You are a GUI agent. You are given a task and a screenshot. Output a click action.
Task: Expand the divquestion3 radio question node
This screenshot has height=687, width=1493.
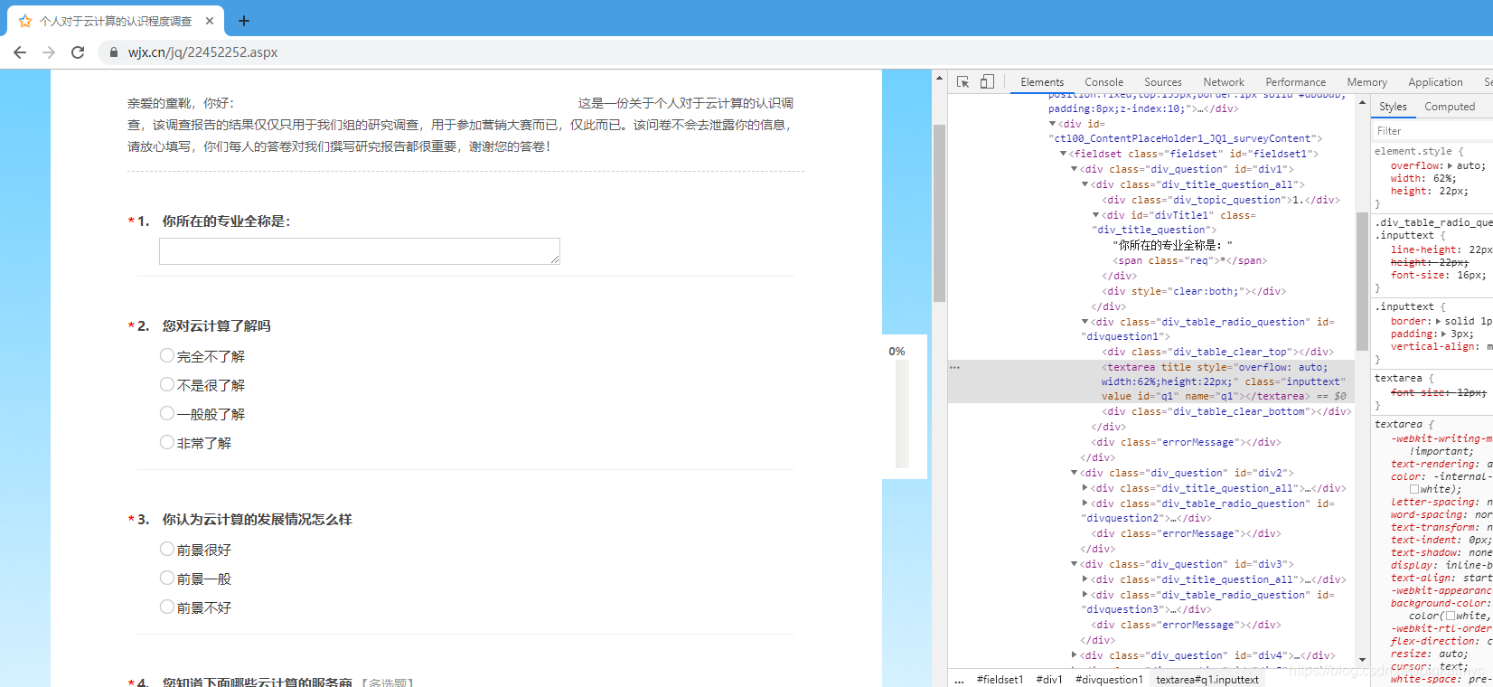tap(1085, 595)
